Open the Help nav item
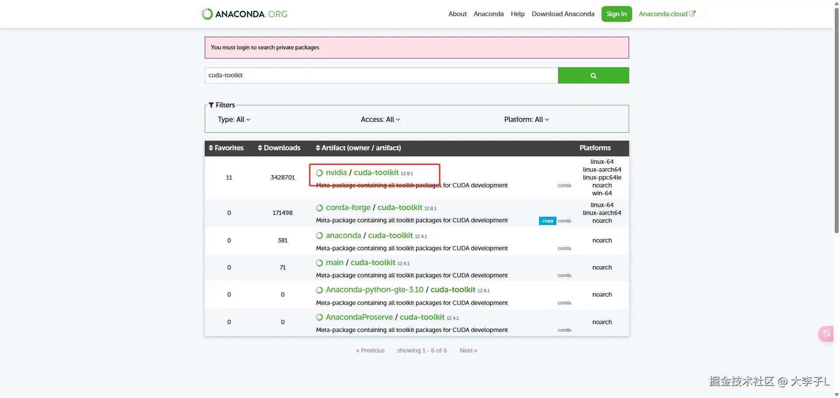This screenshot has height=398, width=840. click(x=518, y=14)
